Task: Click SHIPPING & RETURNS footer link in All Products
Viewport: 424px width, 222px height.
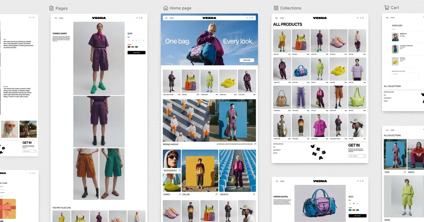Action: (x=278, y=144)
